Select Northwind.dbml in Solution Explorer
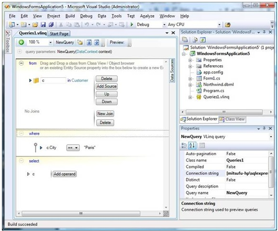Image resolution: width=278 pixels, height=231 pixels. (x=218, y=84)
